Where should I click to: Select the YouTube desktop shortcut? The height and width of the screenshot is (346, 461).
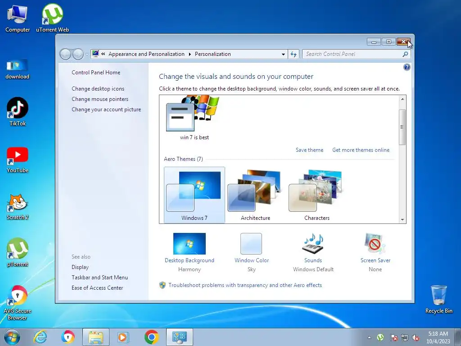pos(18,160)
